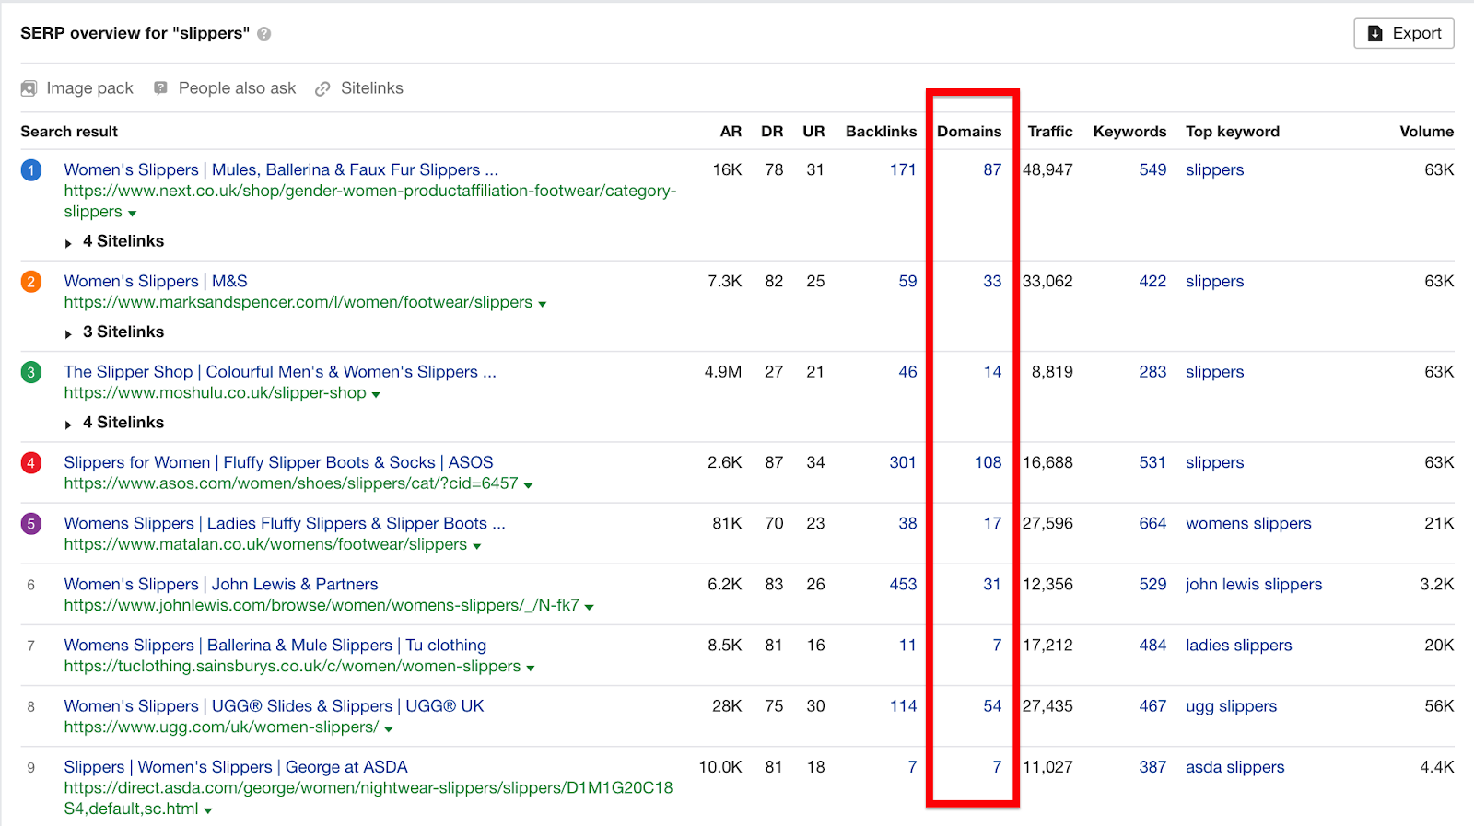Click top keyword 'john lewis slippers'

(1254, 584)
